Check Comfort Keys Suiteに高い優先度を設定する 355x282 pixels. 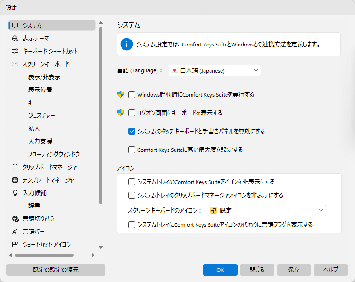pos(132,150)
